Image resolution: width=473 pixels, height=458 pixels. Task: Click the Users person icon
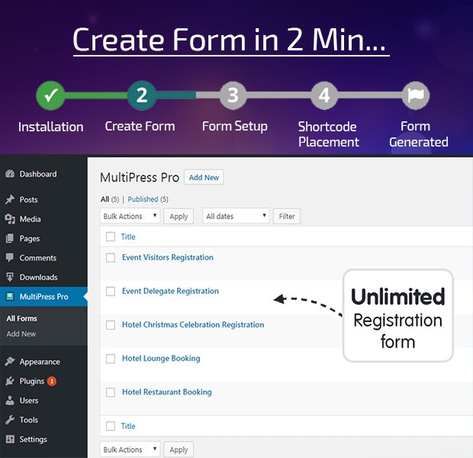pos(10,400)
